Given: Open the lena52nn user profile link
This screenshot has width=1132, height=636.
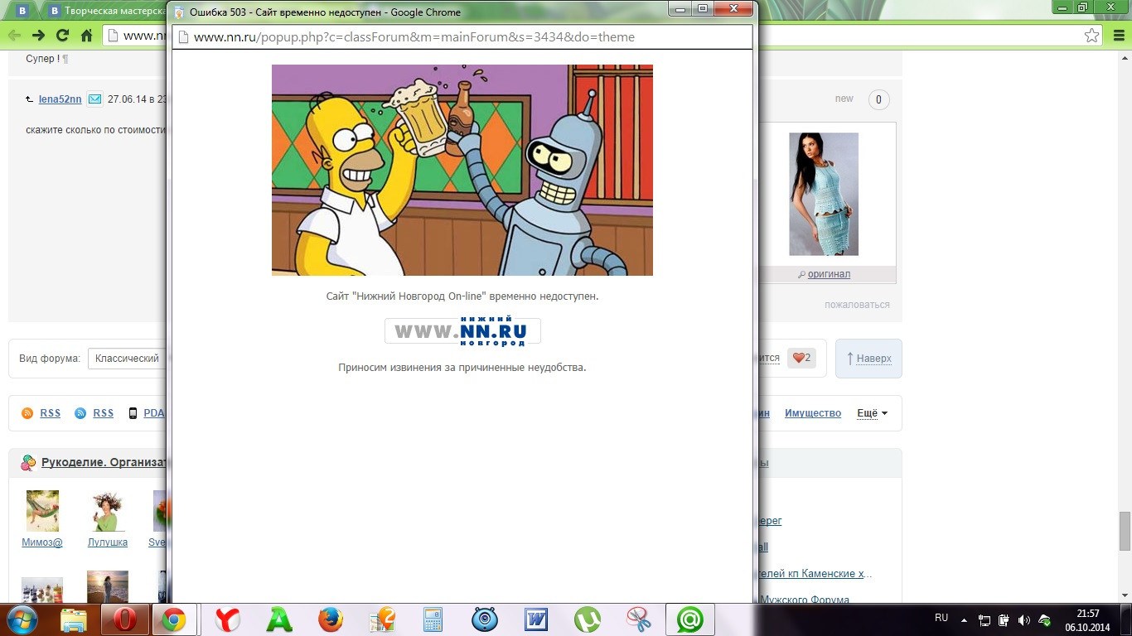Looking at the screenshot, I should click(x=60, y=99).
